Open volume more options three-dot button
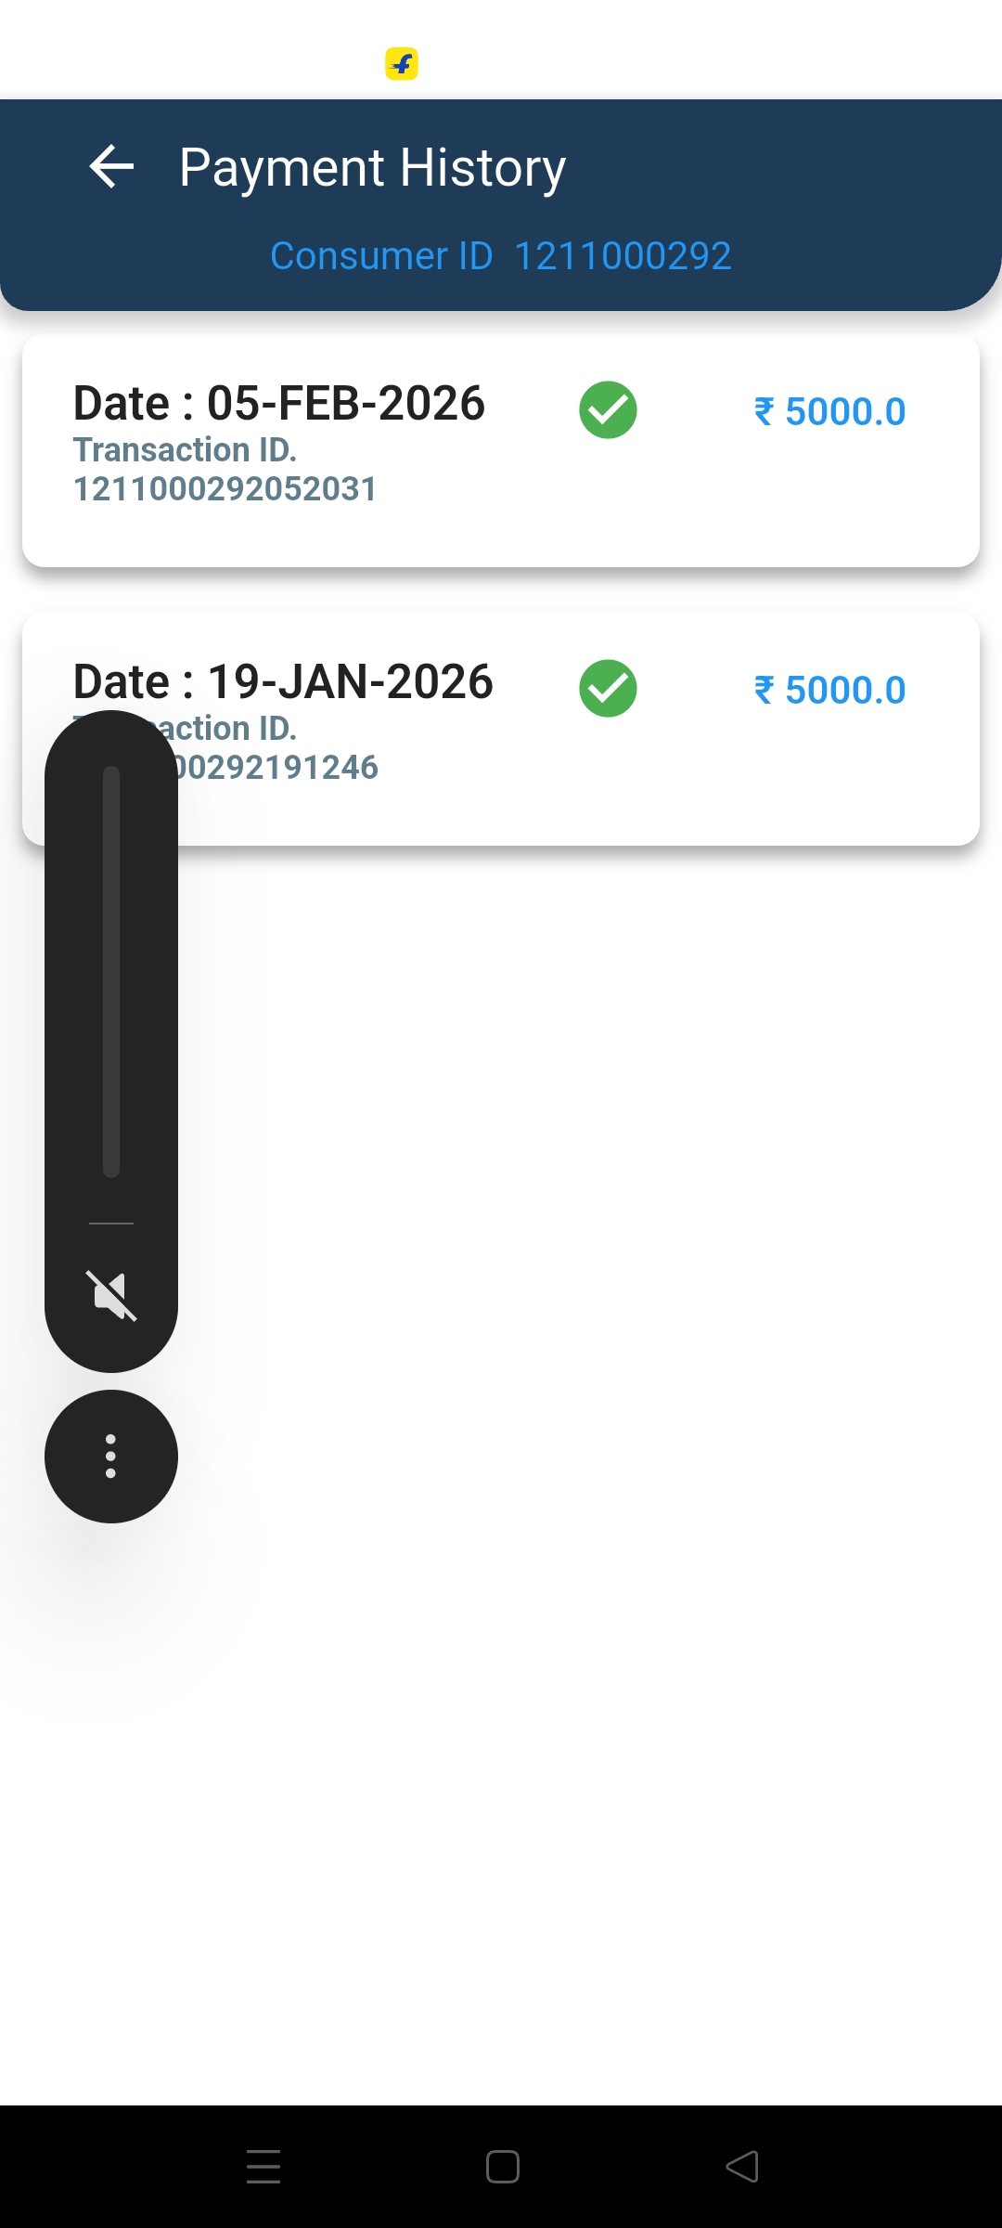 coord(111,1456)
